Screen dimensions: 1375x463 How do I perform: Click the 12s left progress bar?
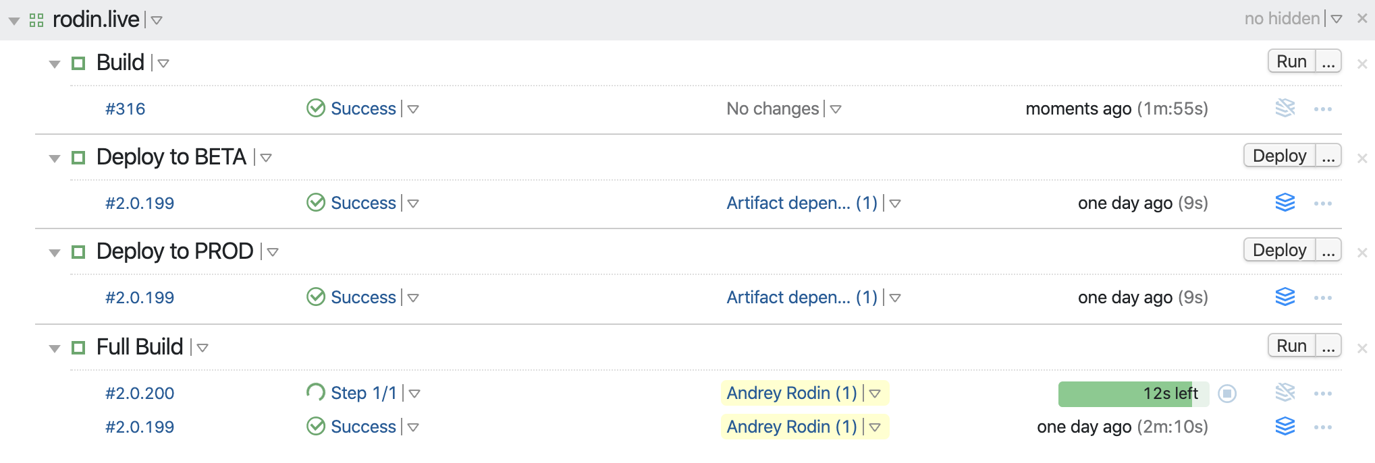coord(1133,394)
